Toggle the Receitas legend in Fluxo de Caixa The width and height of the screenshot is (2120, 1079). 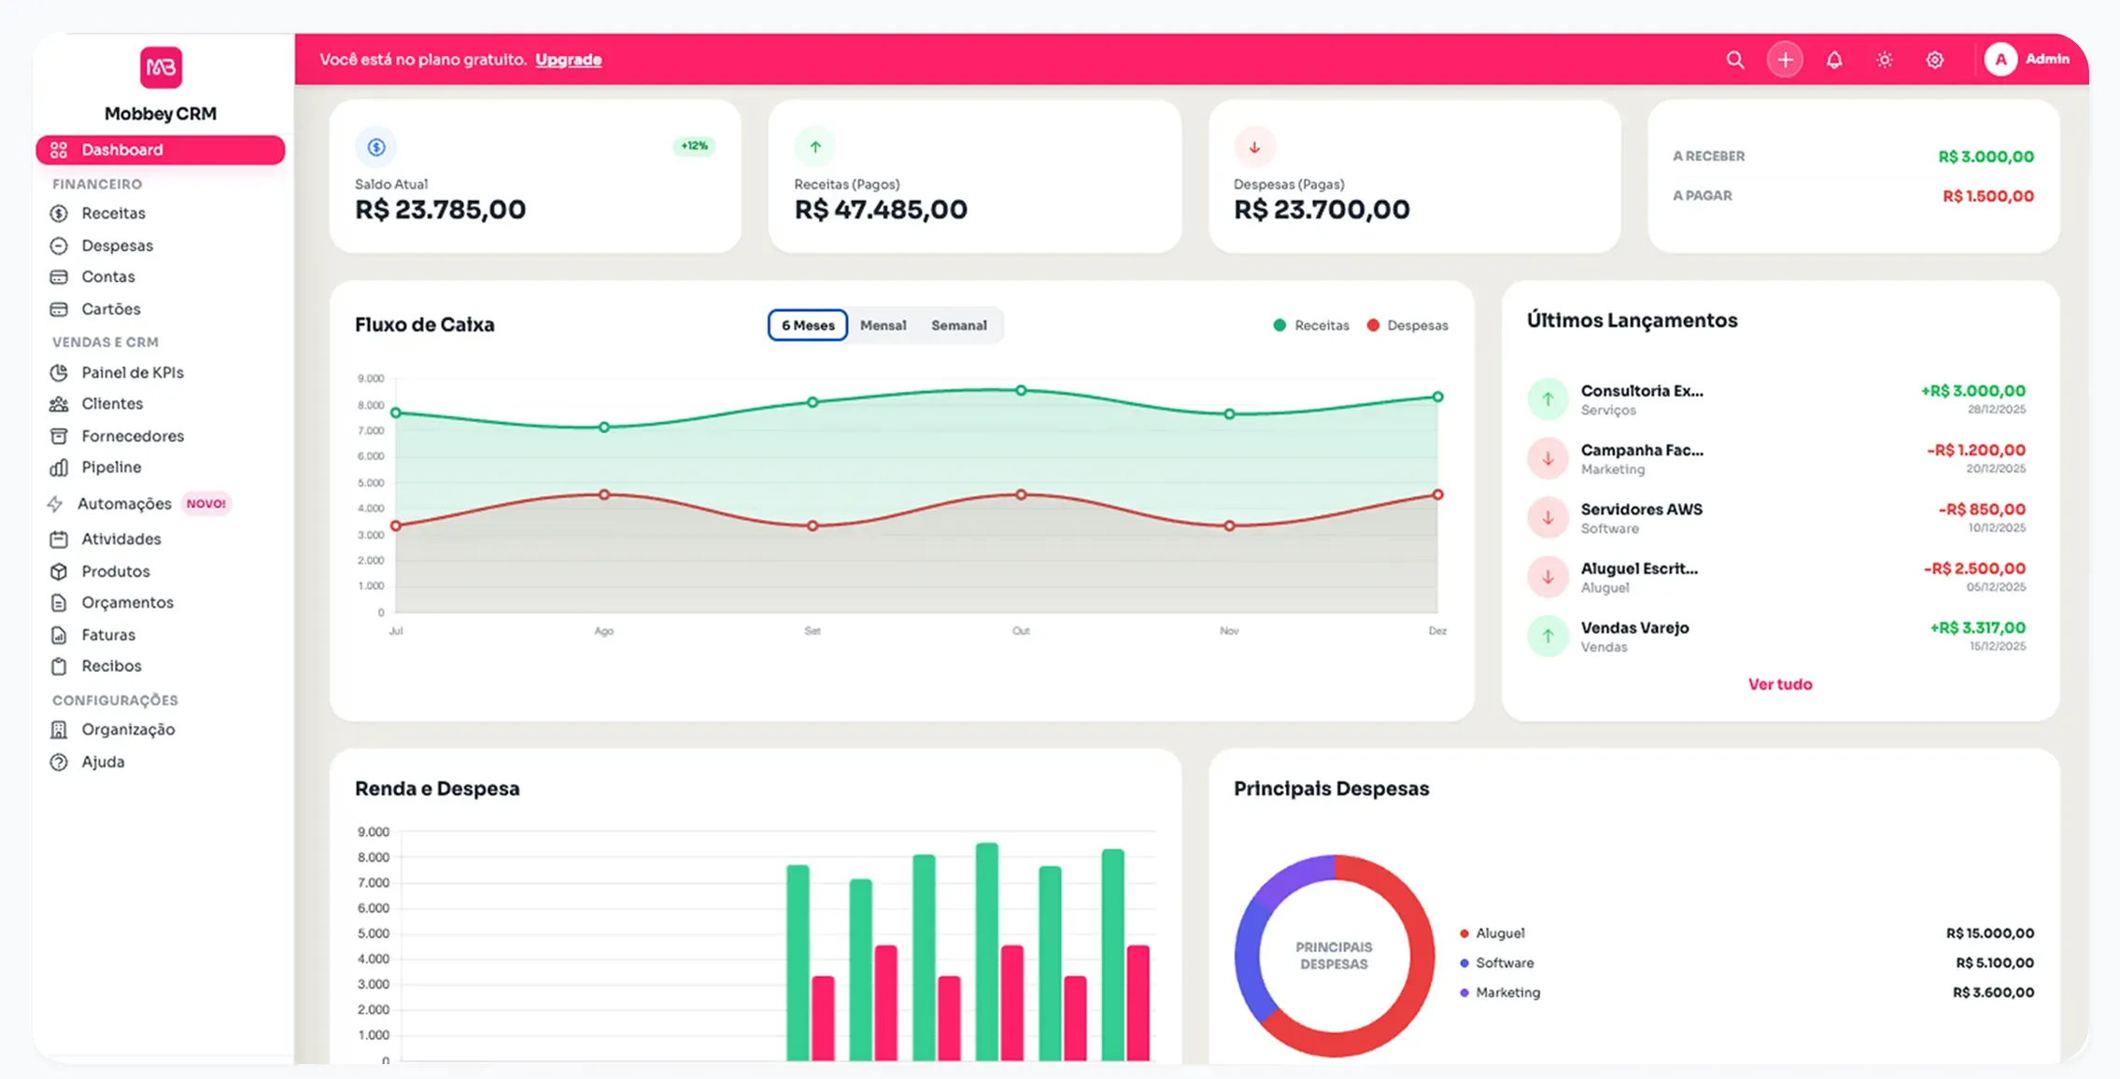click(x=1311, y=325)
